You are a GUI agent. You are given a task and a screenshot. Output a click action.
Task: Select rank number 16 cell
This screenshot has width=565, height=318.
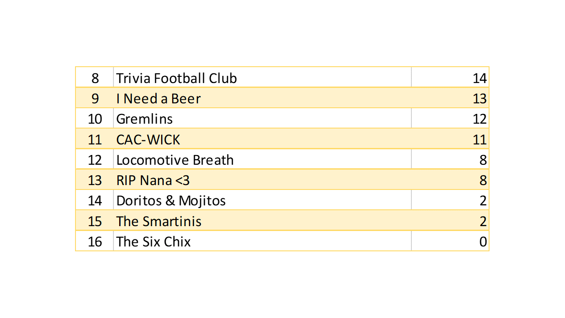click(95, 242)
